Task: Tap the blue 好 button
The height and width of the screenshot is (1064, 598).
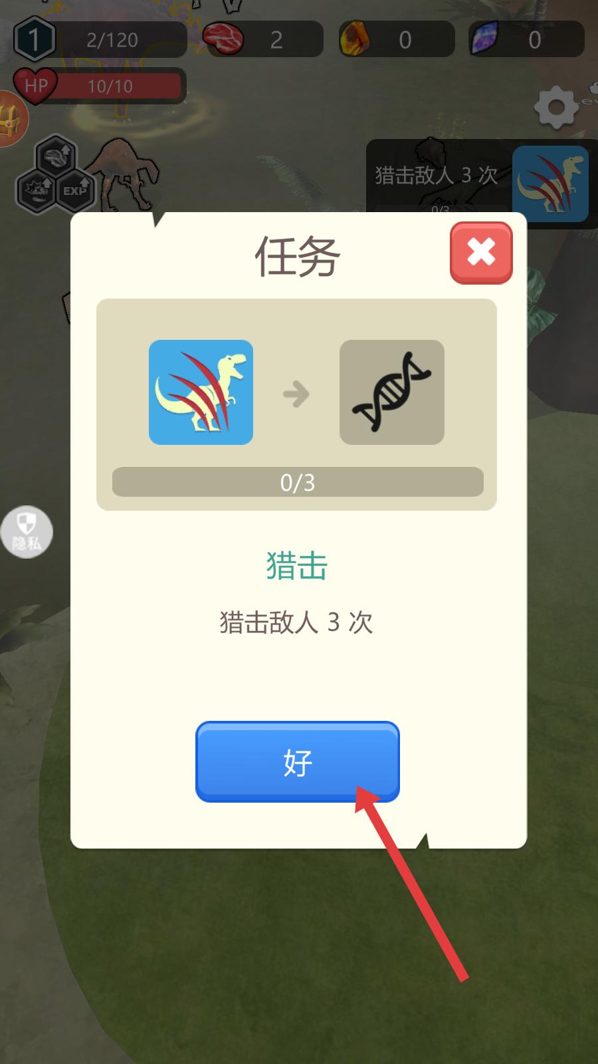Action: point(298,762)
